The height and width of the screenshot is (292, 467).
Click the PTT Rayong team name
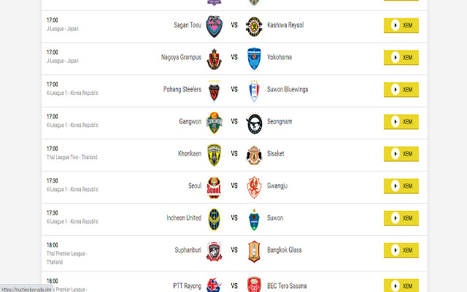(x=187, y=286)
